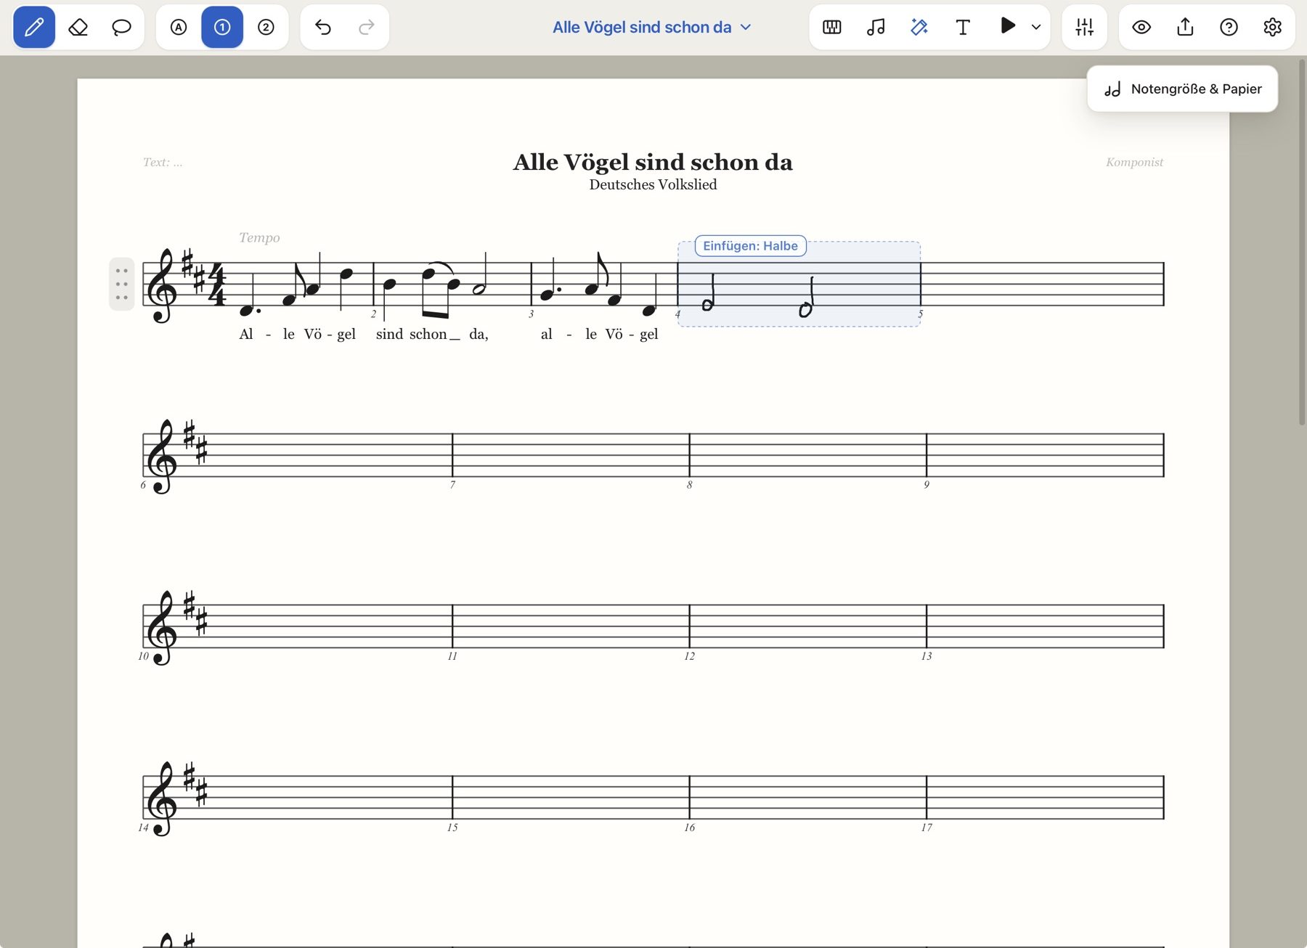Edit the Text: … lyricist field
Image resolution: width=1307 pixels, height=948 pixels.
point(163,162)
